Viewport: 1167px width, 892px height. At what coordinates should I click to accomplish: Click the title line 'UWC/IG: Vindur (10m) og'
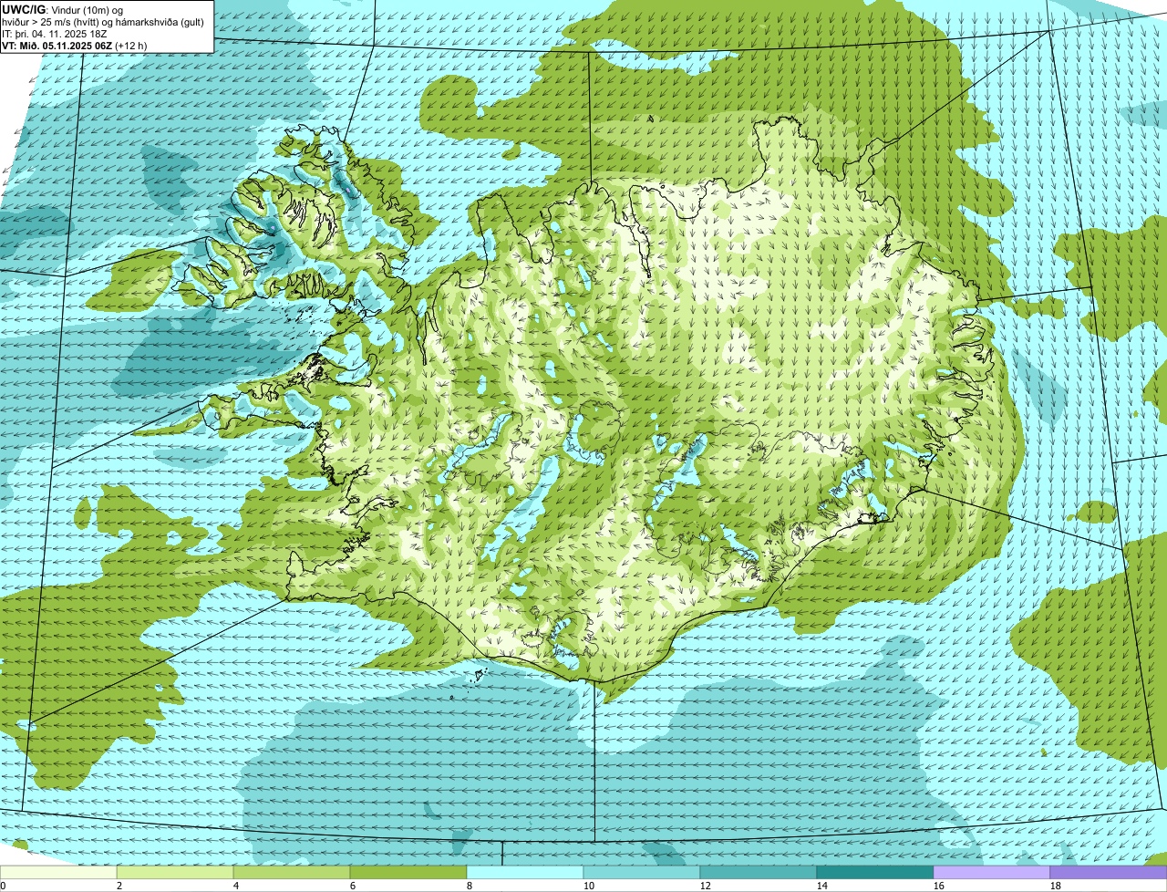tap(62, 10)
